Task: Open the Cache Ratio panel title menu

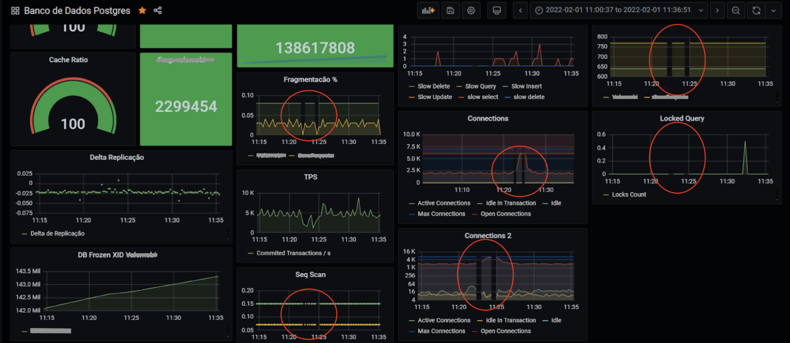Action: tap(68, 60)
